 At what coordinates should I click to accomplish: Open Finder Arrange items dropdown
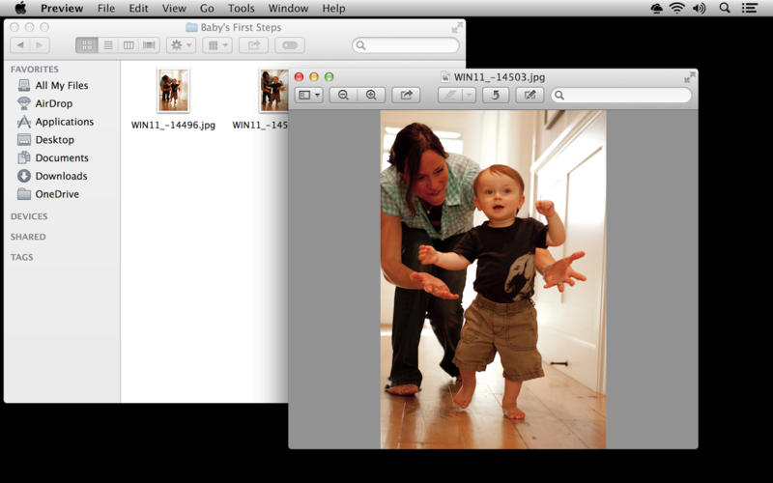(x=217, y=45)
